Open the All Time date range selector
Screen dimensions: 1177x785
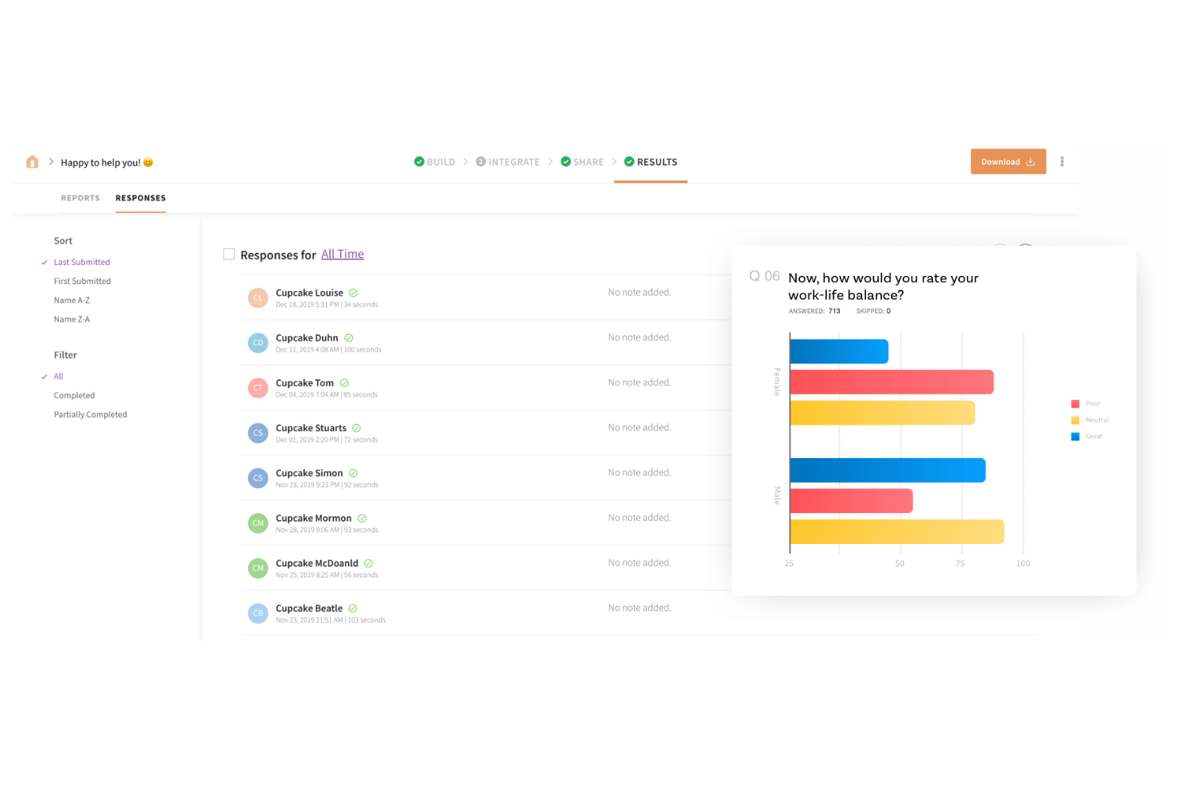coord(343,254)
